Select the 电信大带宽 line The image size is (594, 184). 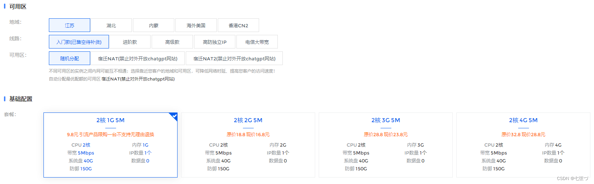coord(257,42)
